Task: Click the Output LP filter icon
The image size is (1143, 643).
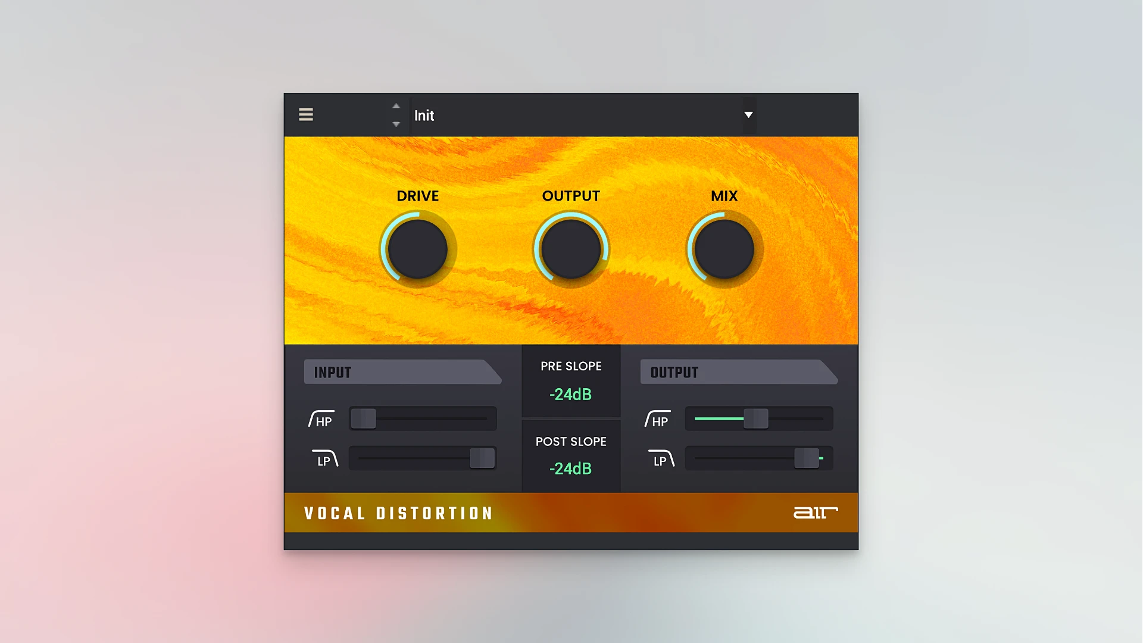Action: [661, 459]
